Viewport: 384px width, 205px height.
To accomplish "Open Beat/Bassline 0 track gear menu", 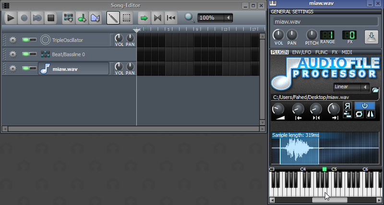I will [13, 54].
